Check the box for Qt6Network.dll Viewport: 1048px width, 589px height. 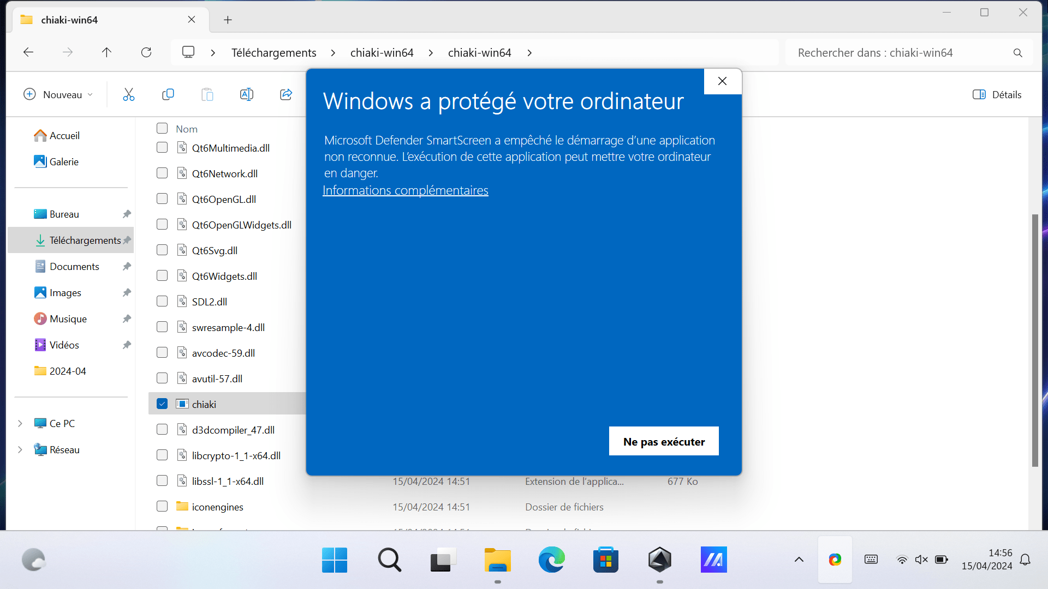pos(162,173)
